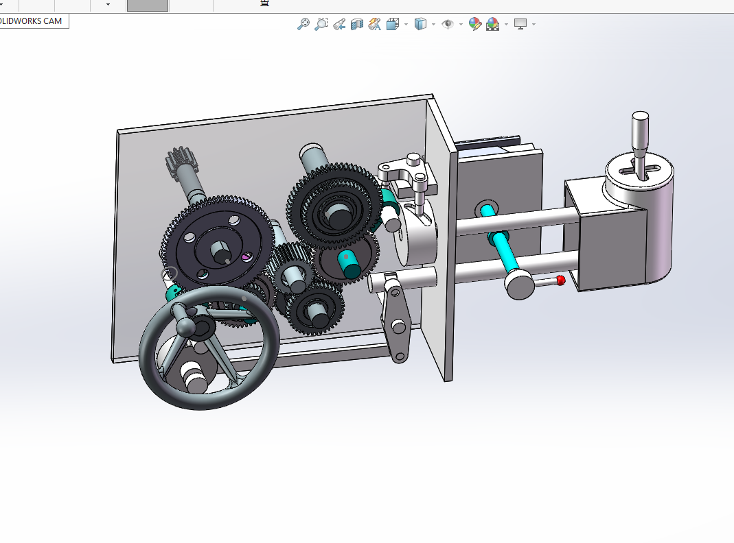Expand the Display Style dropdown arrow
This screenshot has width=734, height=543.
point(433,24)
